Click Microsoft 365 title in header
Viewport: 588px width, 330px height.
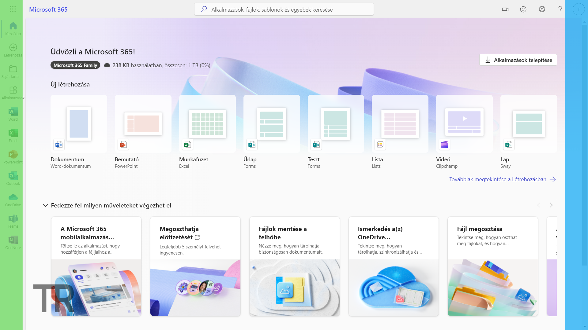tap(48, 9)
